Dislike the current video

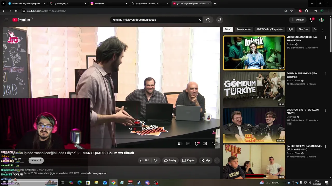coord(156,160)
